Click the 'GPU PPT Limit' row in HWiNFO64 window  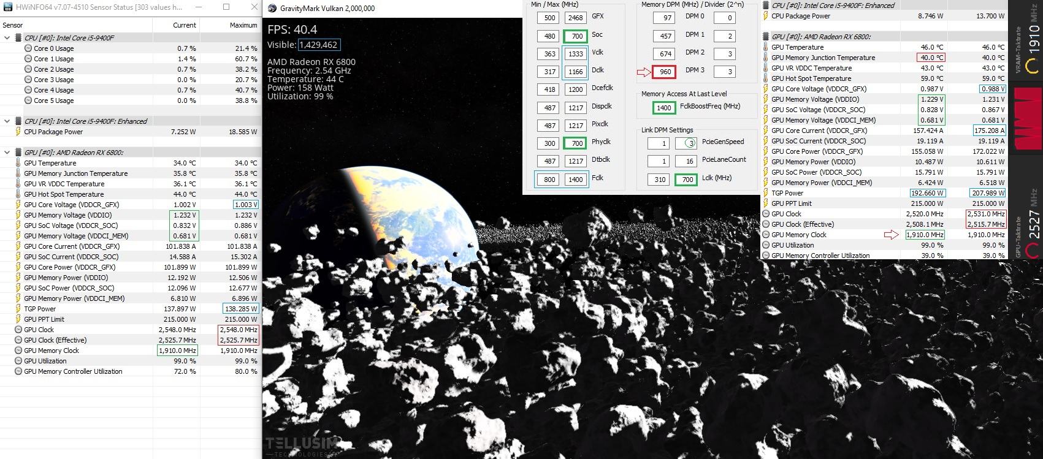130,319
